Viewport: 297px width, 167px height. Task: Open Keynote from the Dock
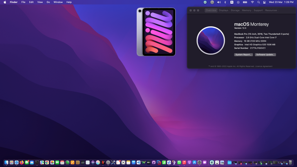coord(133,162)
